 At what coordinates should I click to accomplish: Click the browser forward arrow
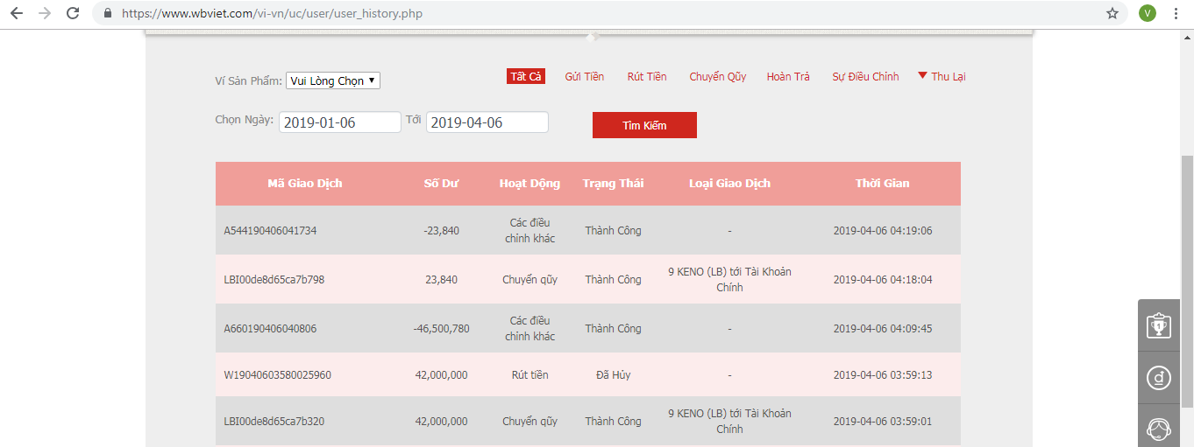coord(45,13)
